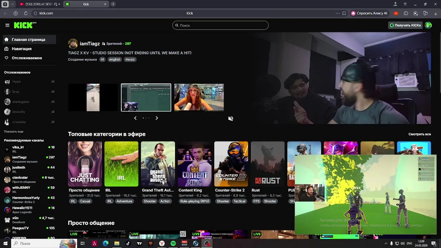Select Casual tag under Просто общение

pyautogui.click(x=85, y=201)
